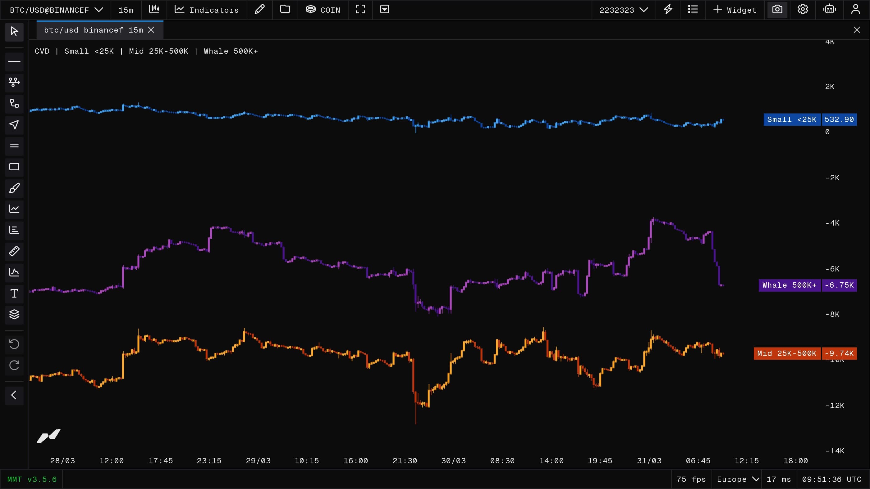Click the Whale 500K+ purple legend label
The height and width of the screenshot is (489, 870).
point(789,285)
